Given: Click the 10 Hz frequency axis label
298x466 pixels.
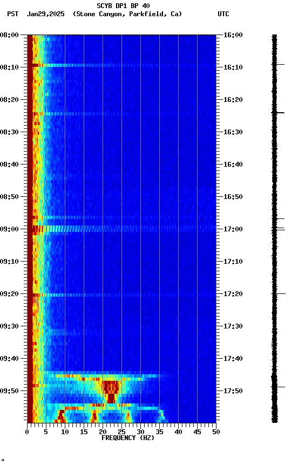Looking at the screenshot, I should 65,432.
